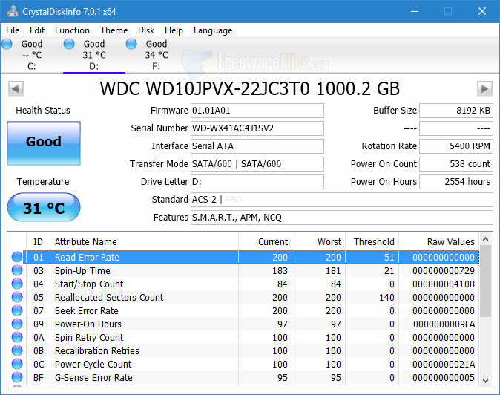Go to previous disk with left arrow
Viewport: 500px width, 395px height.
pos(16,88)
